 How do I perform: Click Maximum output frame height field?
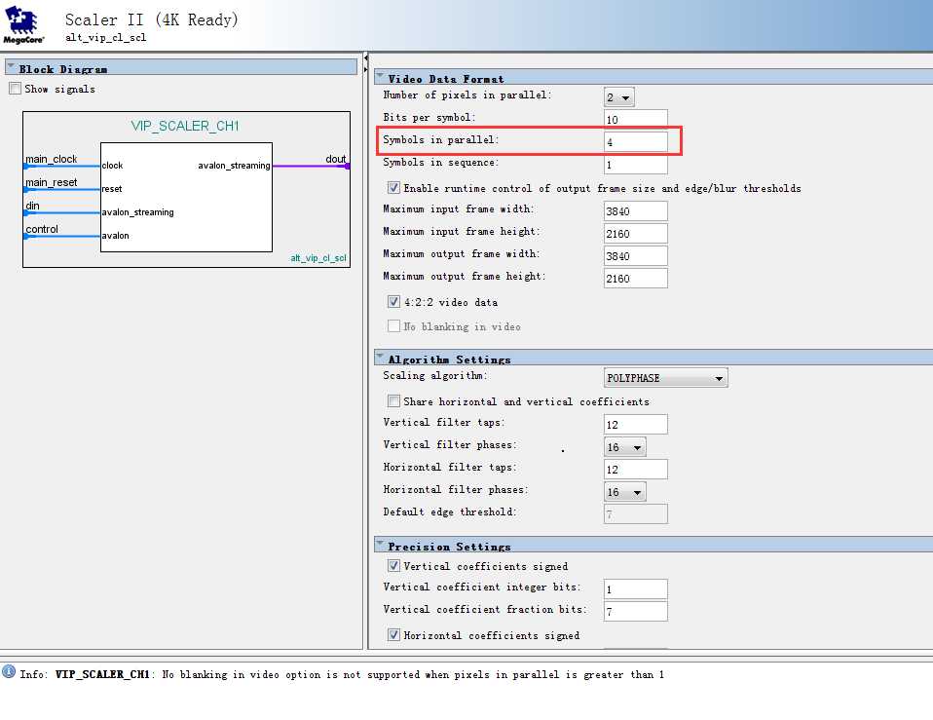pyautogui.click(x=636, y=279)
